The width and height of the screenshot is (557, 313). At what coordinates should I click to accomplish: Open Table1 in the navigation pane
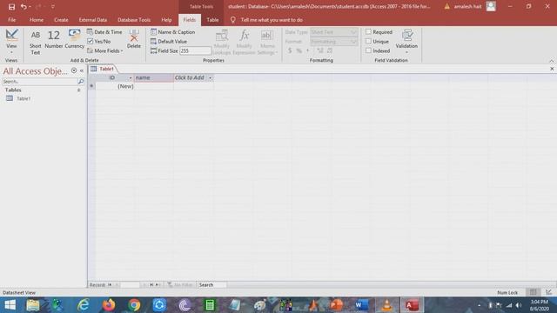pyautogui.click(x=23, y=98)
